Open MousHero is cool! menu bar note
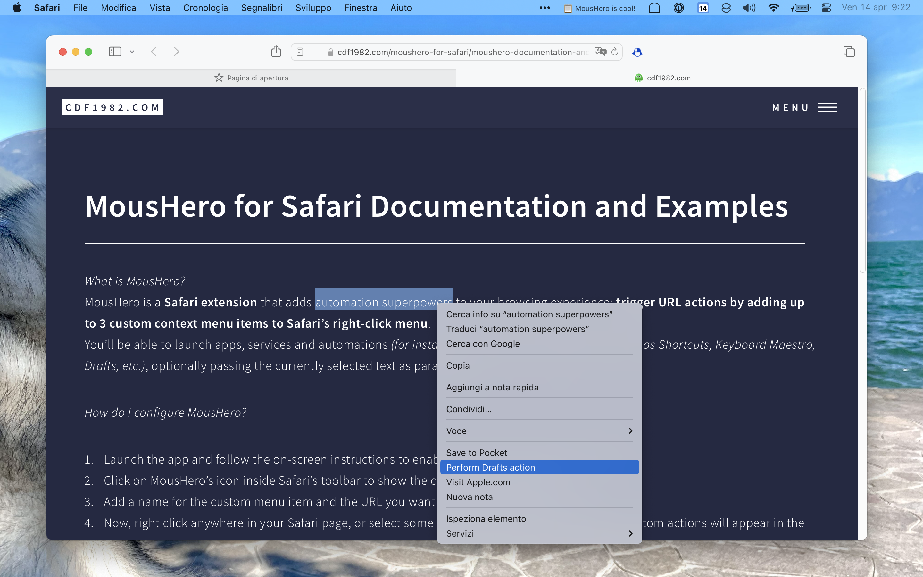This screenshot has height=577, width=923. 600,8
